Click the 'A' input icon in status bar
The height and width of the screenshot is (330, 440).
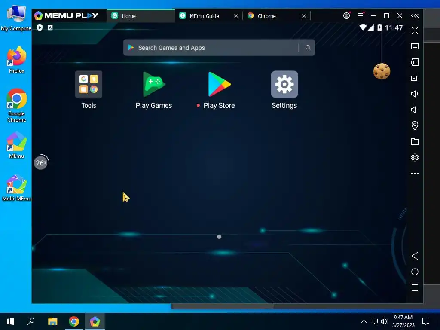(50, 27)
